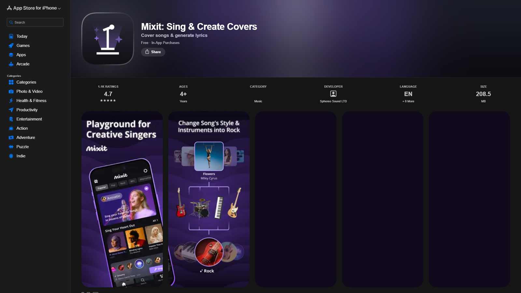This screenshot has width=521, height=293.
Task: Click the 4.7 ratings summary
Action: coord(108,94)
